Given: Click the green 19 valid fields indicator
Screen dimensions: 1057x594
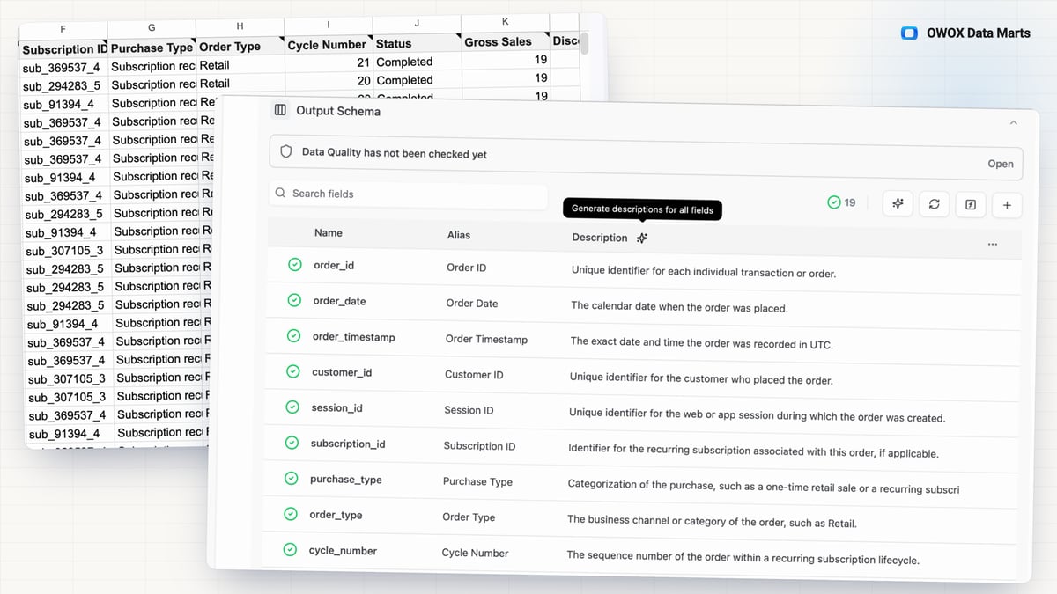Looking at the screenshot, I should click(x=842, y=202).
